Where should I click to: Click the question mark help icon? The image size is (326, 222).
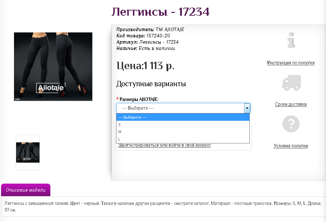(291, 124)
